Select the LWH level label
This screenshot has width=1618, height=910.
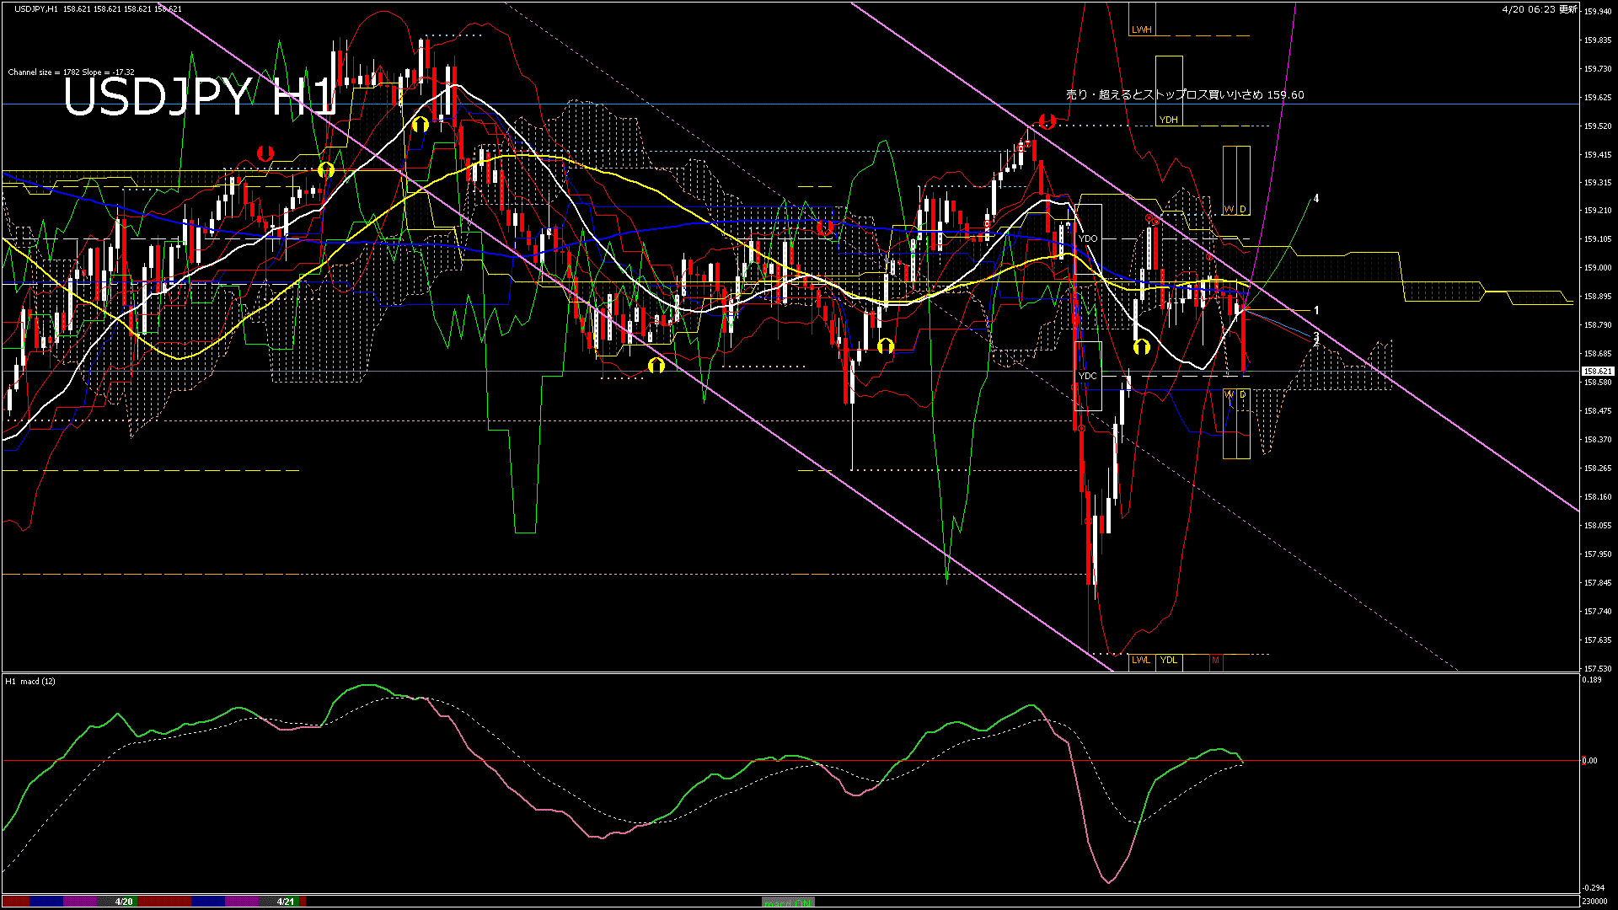coord(1141,29)
